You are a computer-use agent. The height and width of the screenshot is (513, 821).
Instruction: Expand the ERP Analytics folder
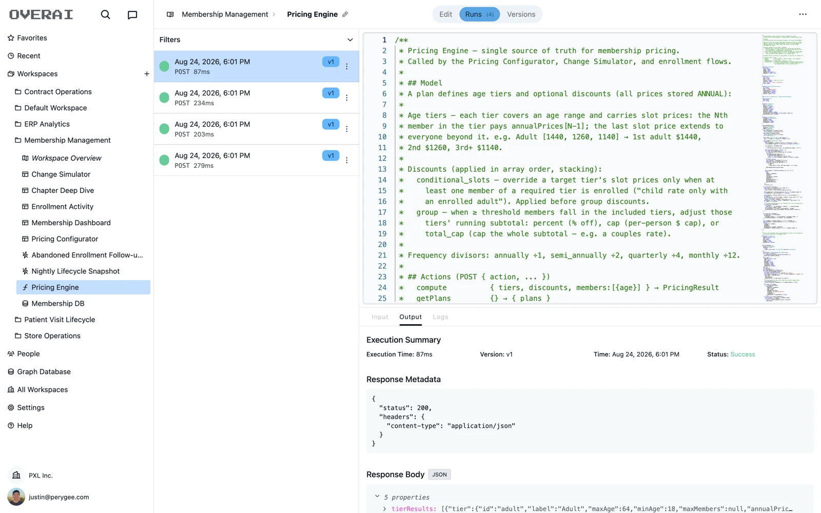click(x=47, y=124)
